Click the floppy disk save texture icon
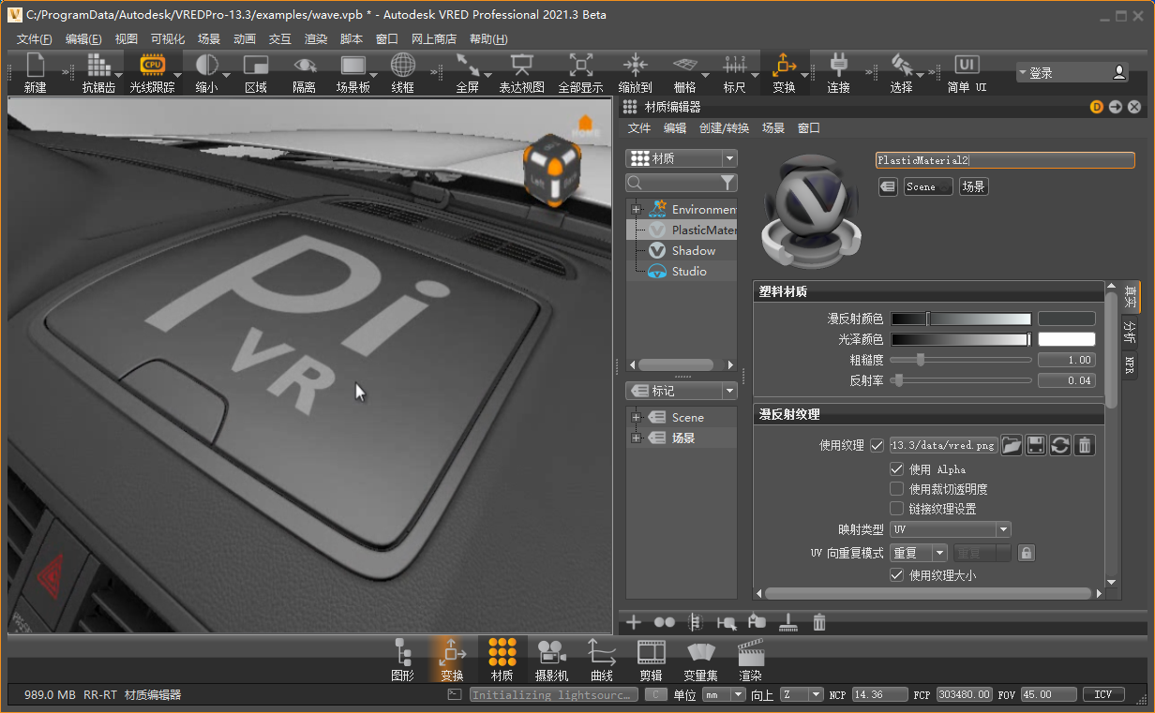 click(1036, 445)
